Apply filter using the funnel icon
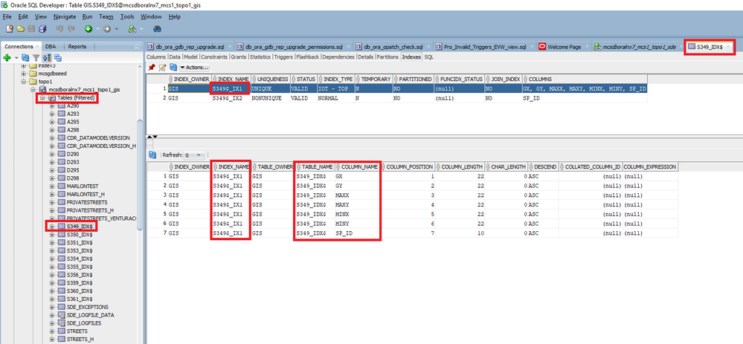Screen dimensions: 743x344 click(36, 58)
